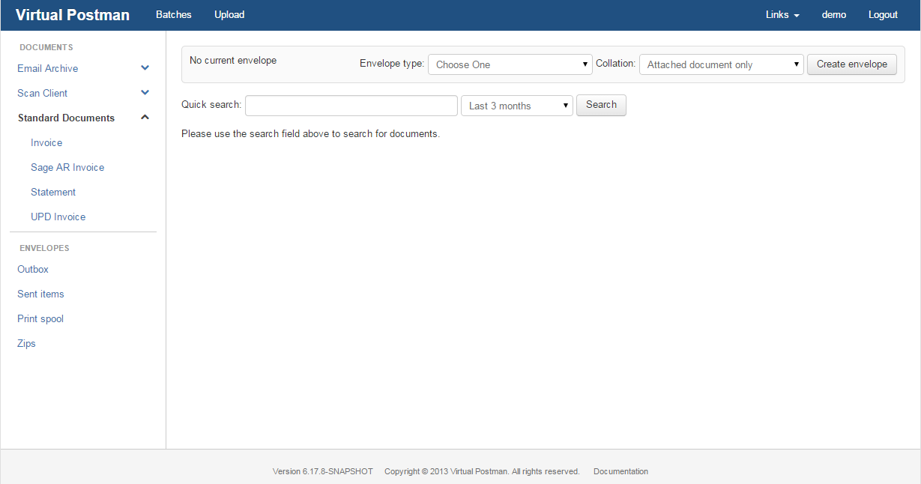921x484 pixels.
Task: Open the Collation dropdown
Action: [721, 64]
